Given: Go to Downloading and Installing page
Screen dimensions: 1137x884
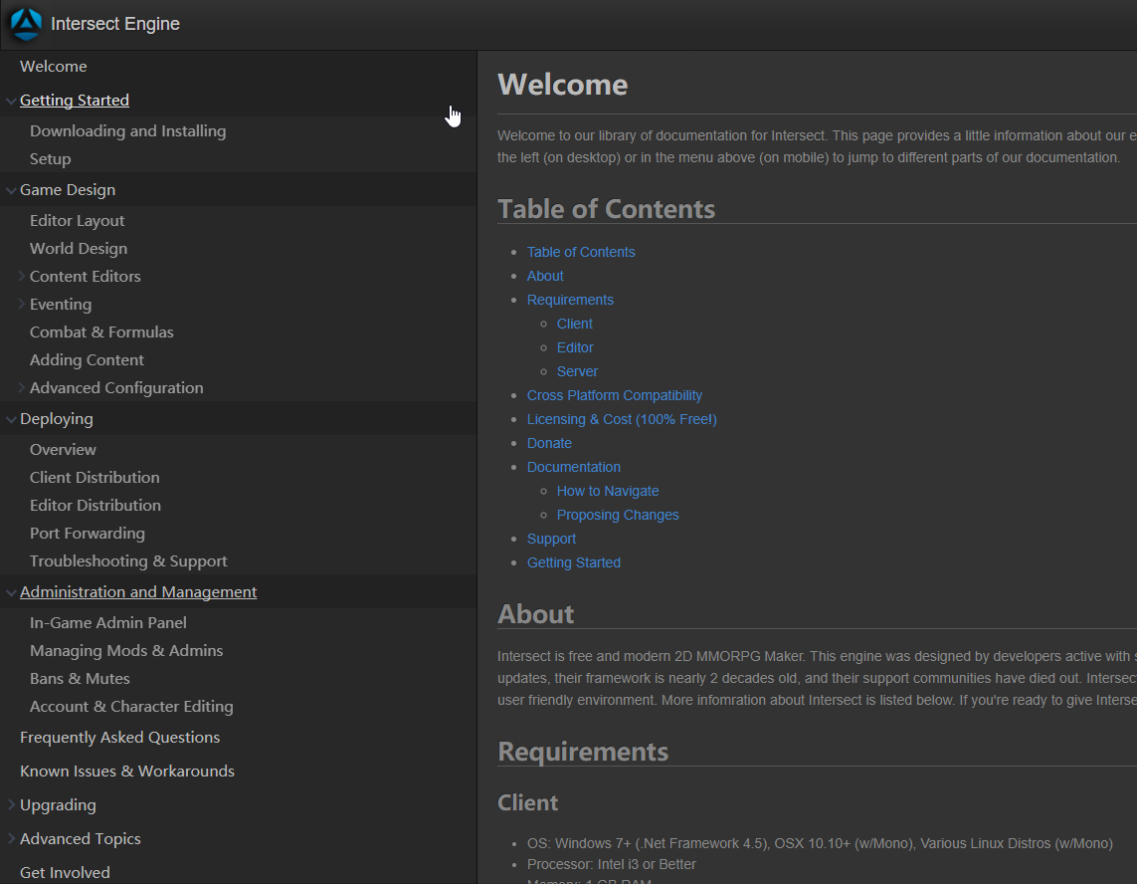Looking at the screenshot, I should [127, 130].
